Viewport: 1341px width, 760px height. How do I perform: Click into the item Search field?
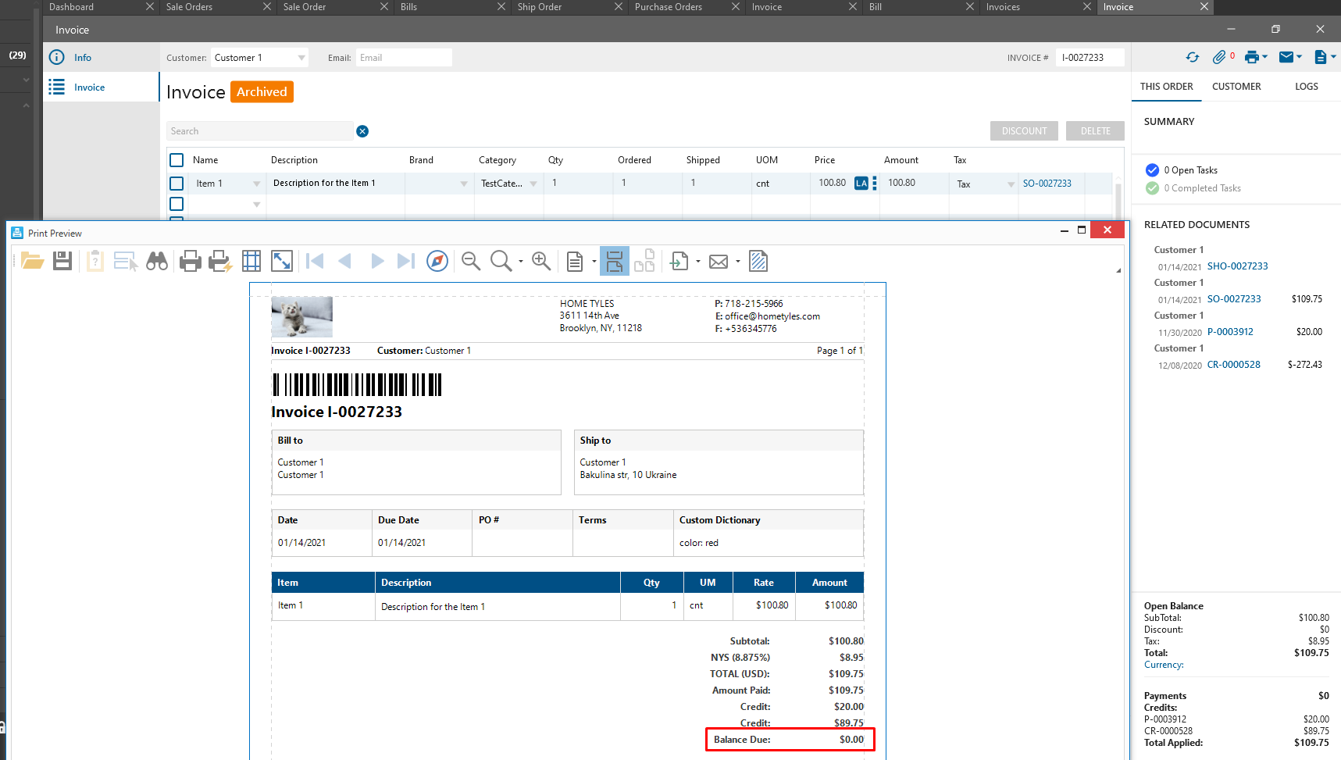[x=259, y=131]
